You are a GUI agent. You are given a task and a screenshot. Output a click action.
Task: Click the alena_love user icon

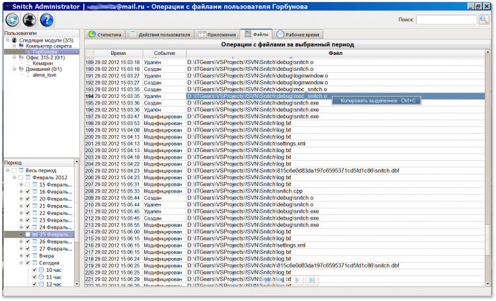28,75
